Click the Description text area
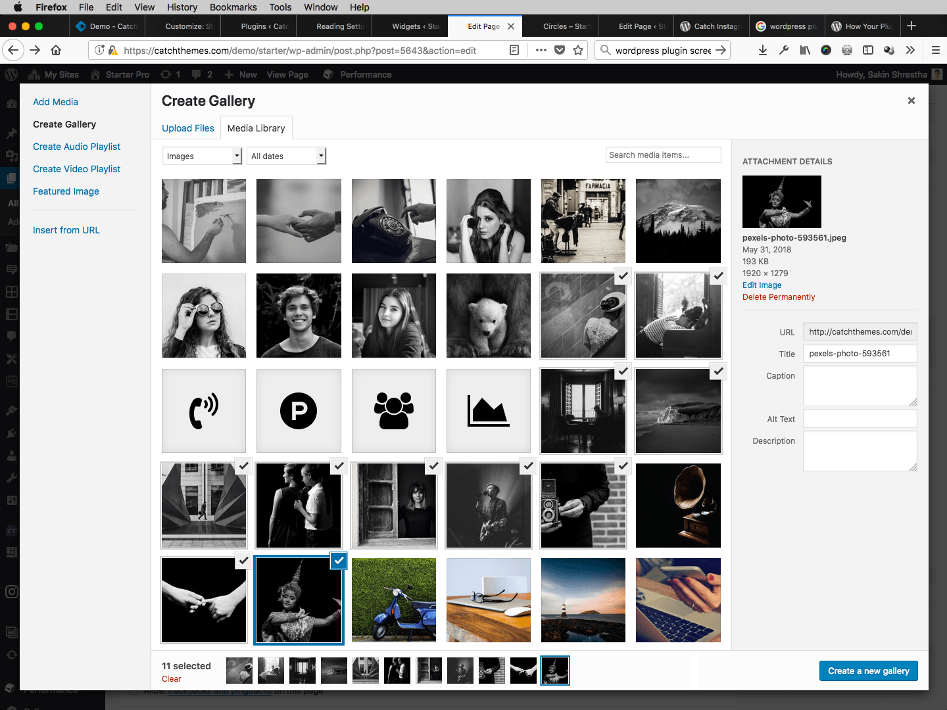Viewport: 947px width, 710px height. click(x=860, y=451)
